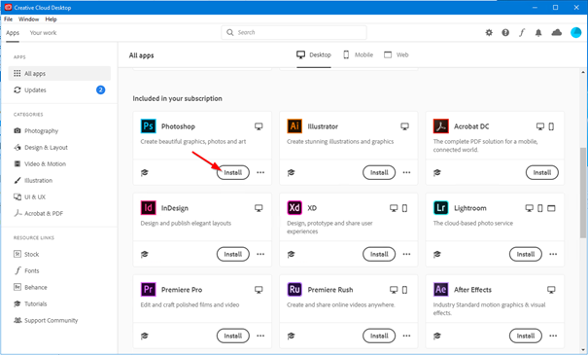Screen dimensions: 588x355
Task: Install Photoshop
Action: click(233, 172)
